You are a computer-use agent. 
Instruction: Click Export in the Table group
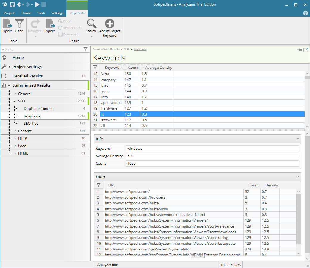click(x=7, y=26)
